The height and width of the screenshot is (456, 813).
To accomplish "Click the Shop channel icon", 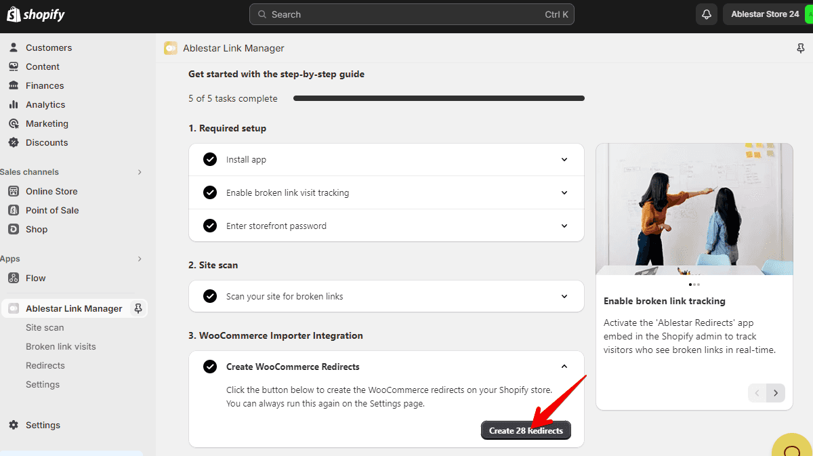I will pyautogui.click(x=14, y=229).
